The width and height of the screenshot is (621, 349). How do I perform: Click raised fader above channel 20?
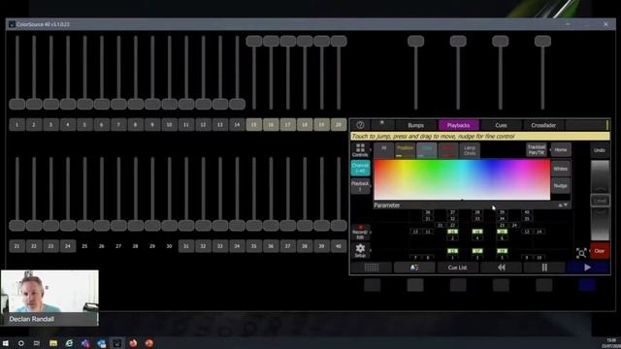pyautogui.click(x=339, y=41)
